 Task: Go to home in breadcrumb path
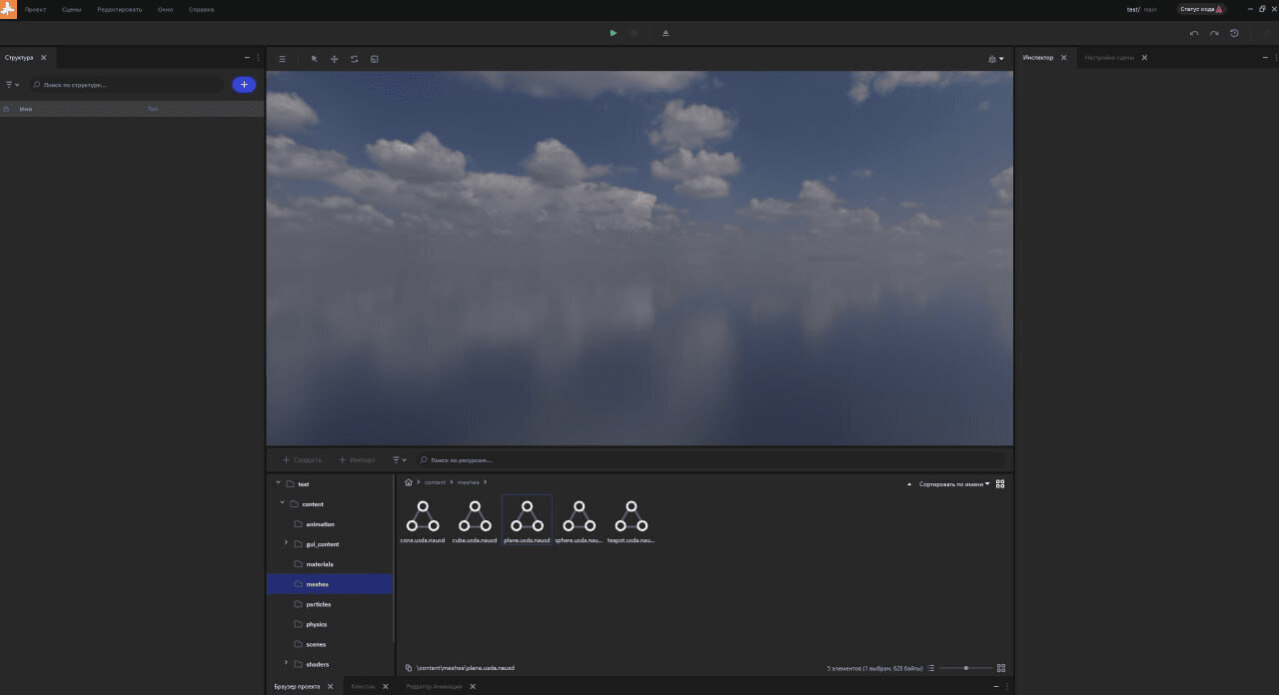click(x=409, y=482)
